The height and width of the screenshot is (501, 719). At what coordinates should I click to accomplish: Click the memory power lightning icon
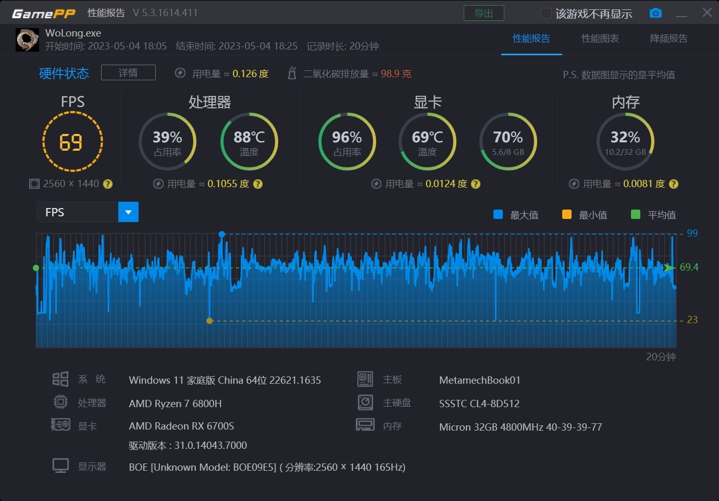click(574, 184)
